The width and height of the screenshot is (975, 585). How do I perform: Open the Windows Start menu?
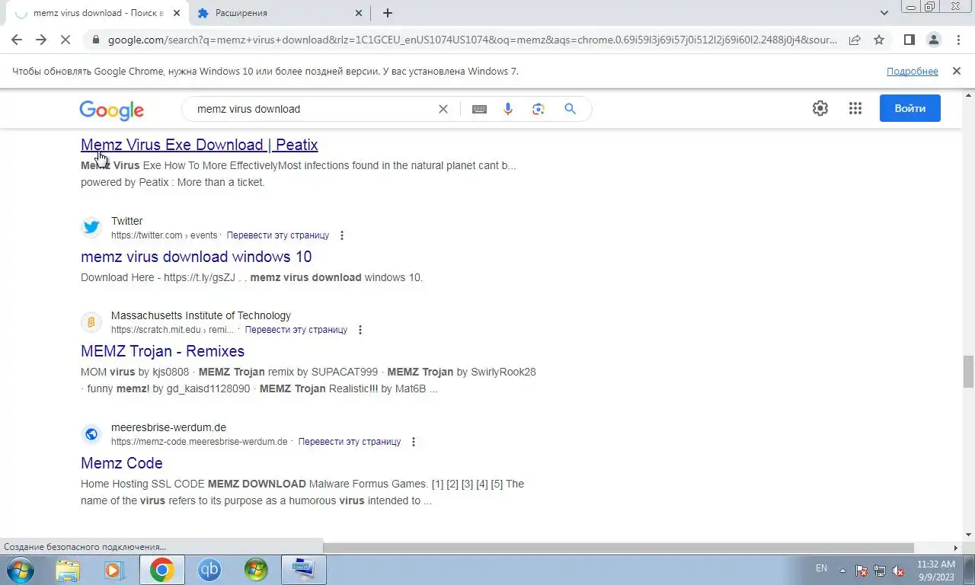19,570
